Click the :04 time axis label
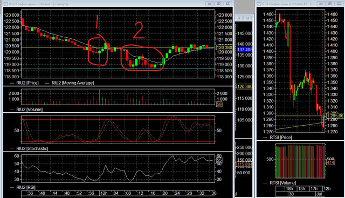345x198 pixels. pos(115,193)
